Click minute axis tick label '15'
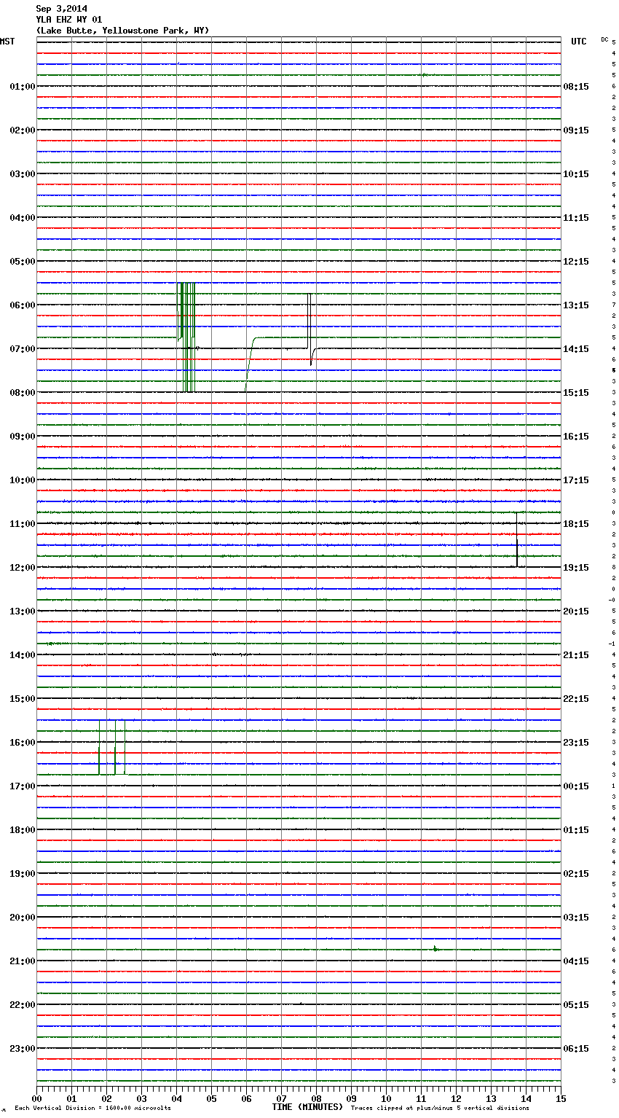 [561, 1098]
